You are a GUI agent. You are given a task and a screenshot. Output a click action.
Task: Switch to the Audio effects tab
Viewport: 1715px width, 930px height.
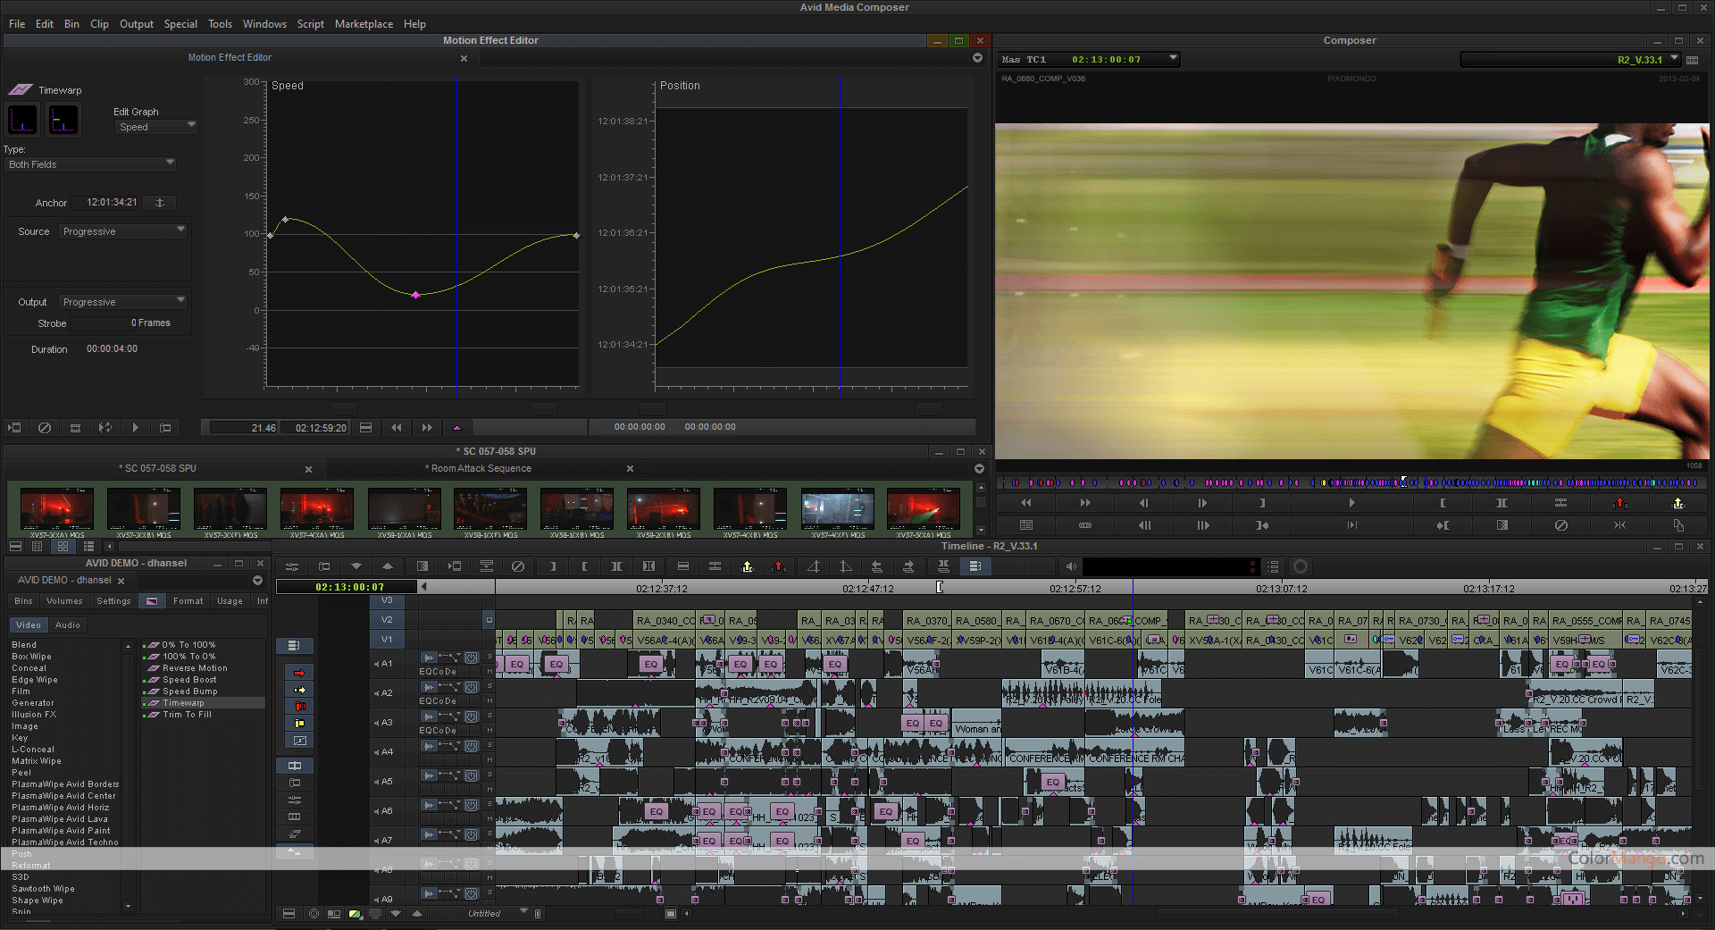(x=68, y=625)
